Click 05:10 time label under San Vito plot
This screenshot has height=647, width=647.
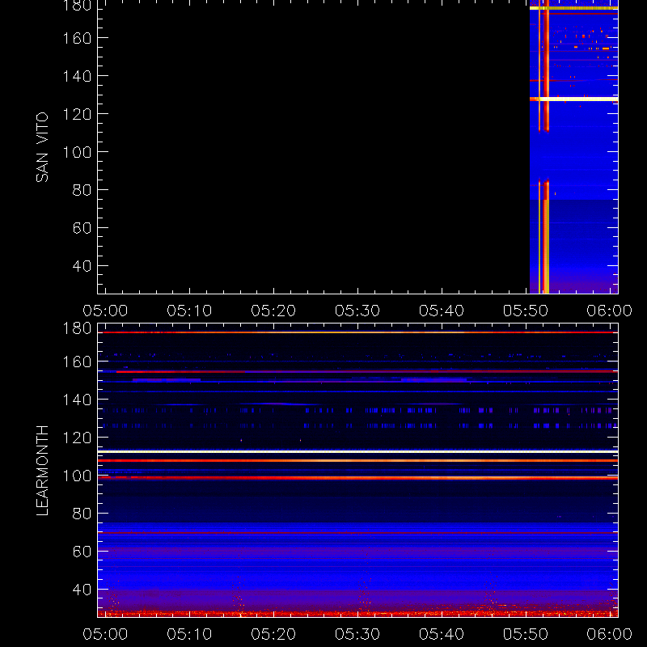point(189,311)
